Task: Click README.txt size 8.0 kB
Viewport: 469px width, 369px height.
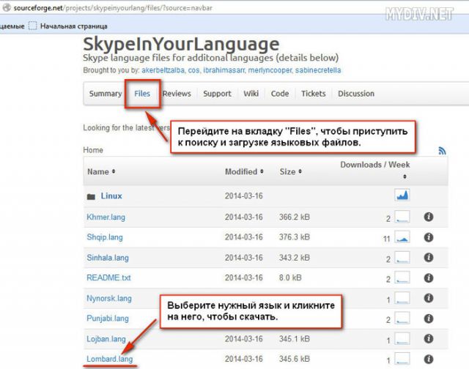Action: coord(290,278)
